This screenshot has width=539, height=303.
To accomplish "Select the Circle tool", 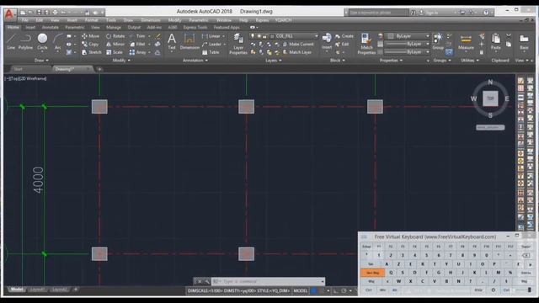I will (x=42, y=41).
